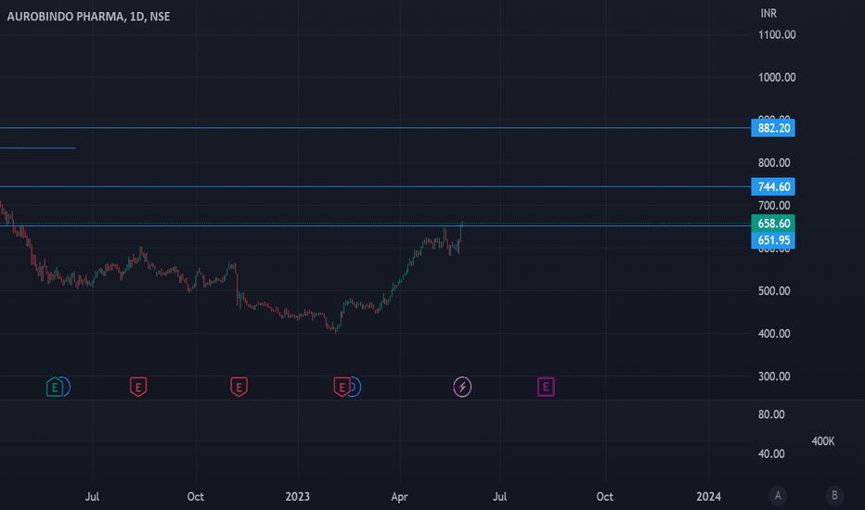The height and width of the screenshot is (510, 865).
Task: Click the 2024 label on the time axis
Action: (708, 497)
